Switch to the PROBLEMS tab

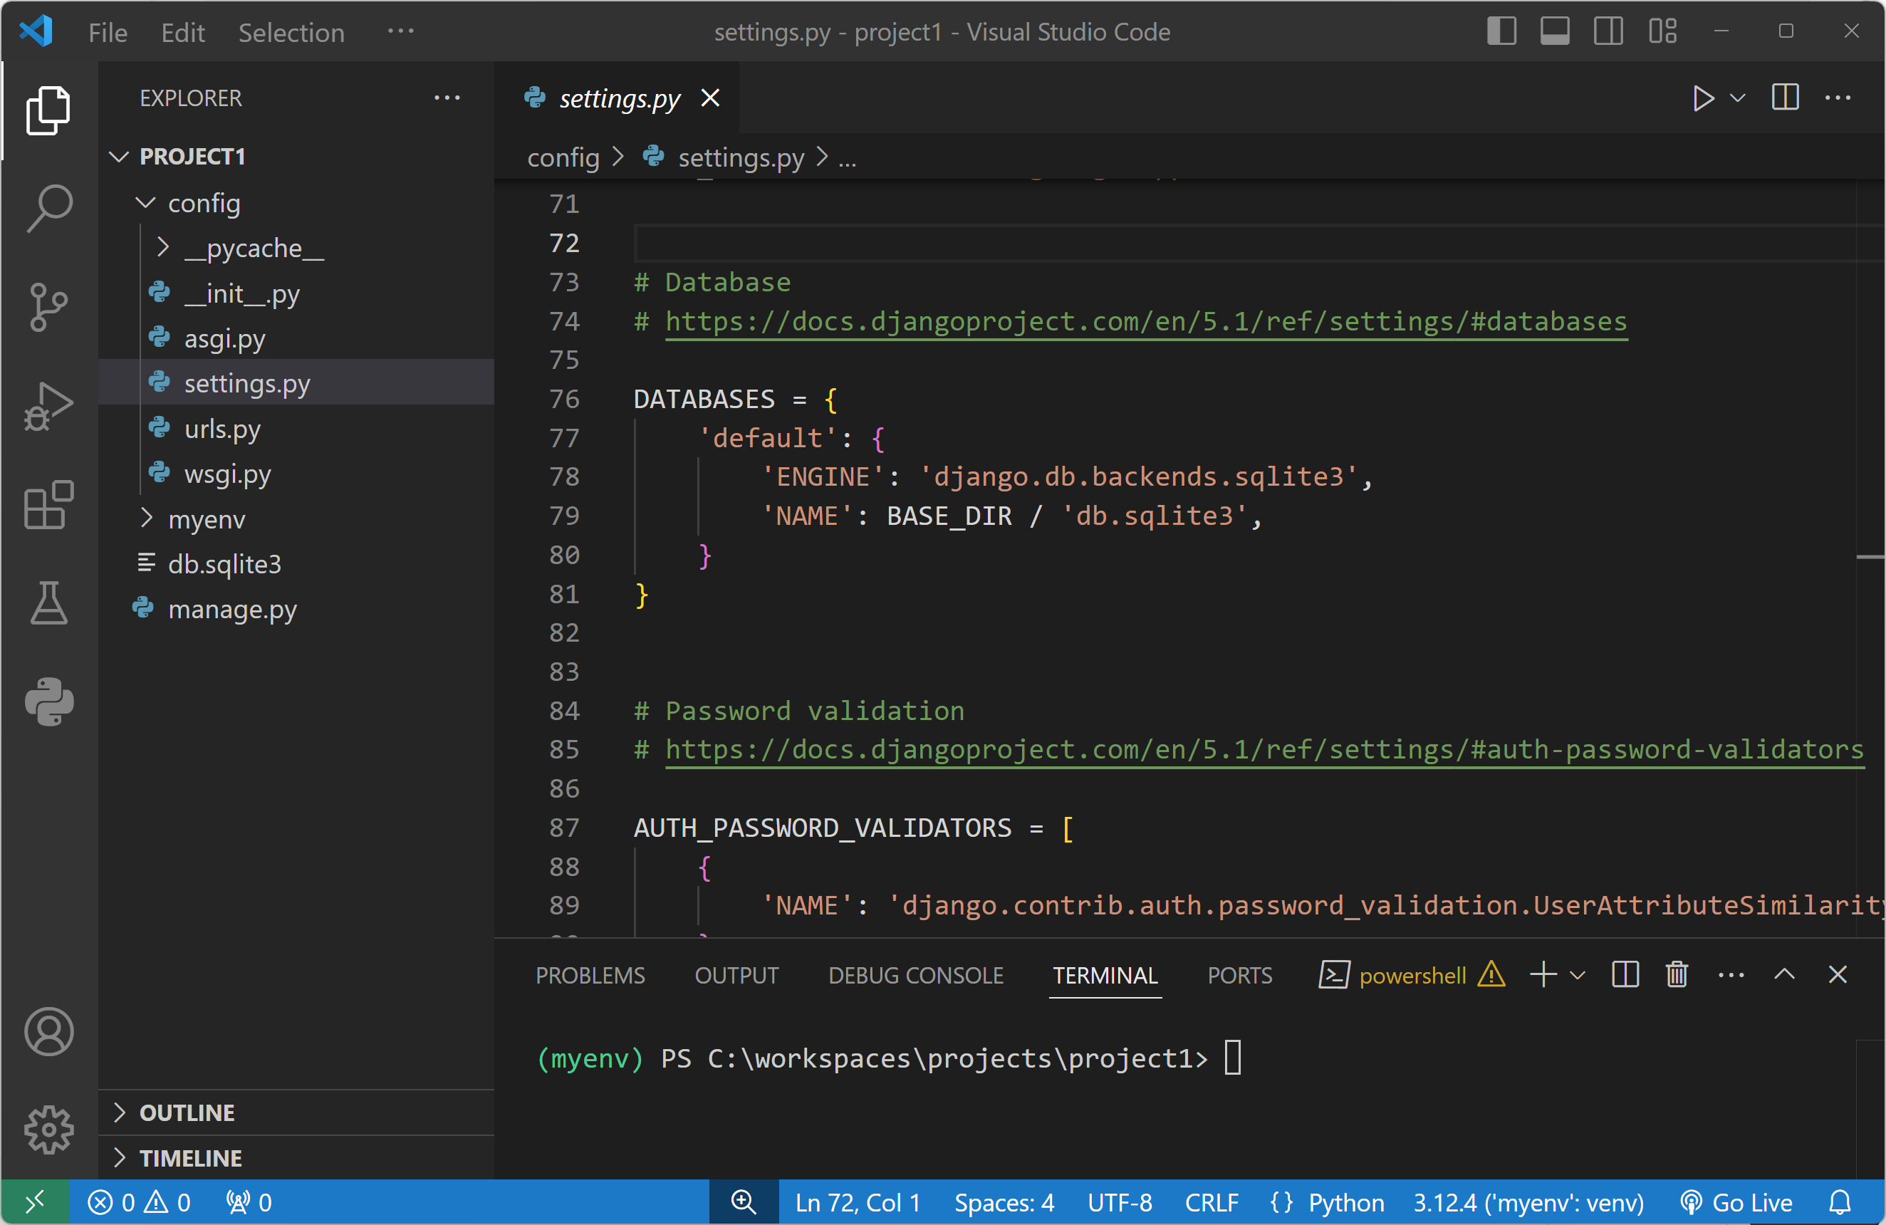pyautogui.click(x=590, y=976)
